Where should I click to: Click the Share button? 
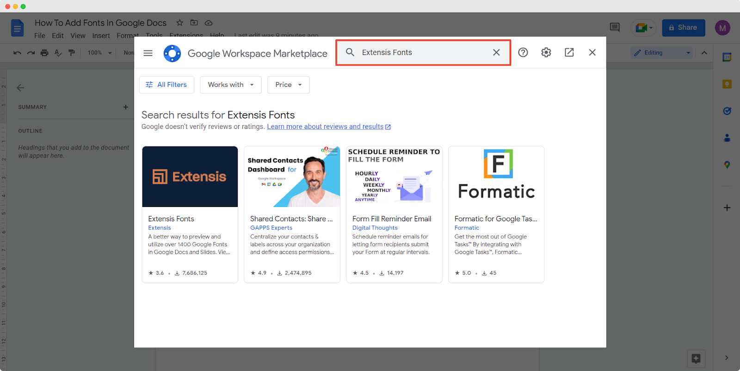click(x=684, y=28)
